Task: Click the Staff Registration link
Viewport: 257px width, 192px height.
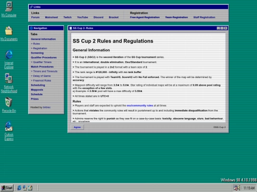Action: [x=204, y=18]
